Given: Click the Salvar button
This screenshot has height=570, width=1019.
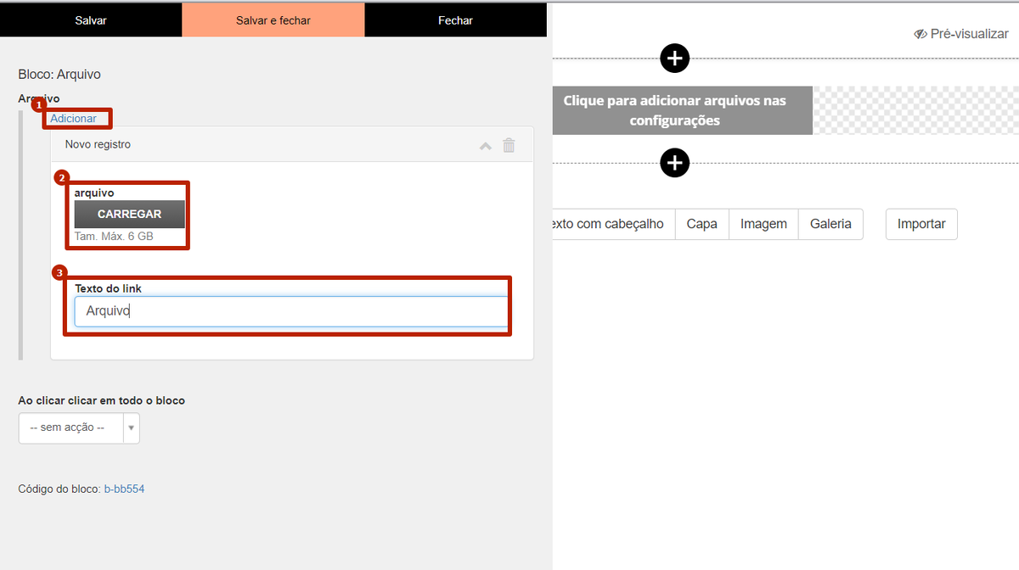Looking at the screenshot, I should [91, 20].
